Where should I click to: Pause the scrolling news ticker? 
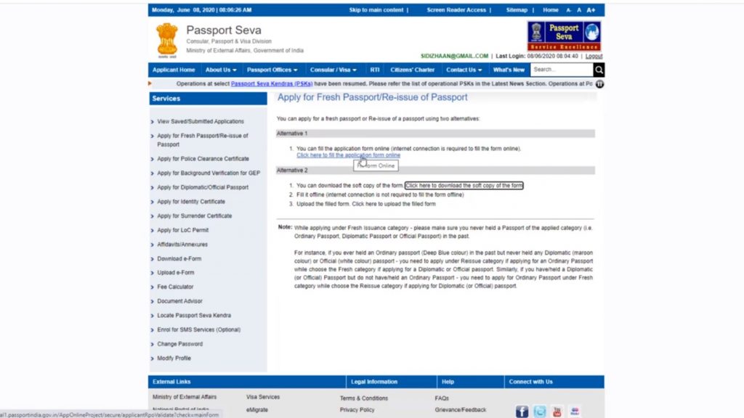tap(599, 84)
